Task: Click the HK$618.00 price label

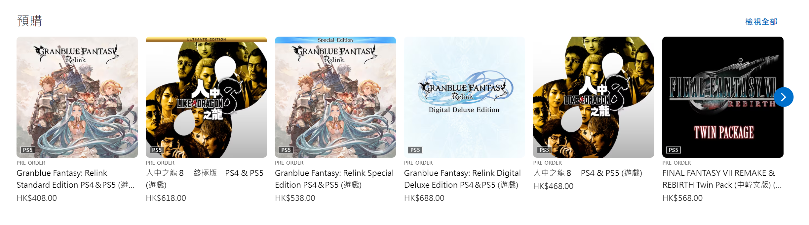Action: (166, 198)
